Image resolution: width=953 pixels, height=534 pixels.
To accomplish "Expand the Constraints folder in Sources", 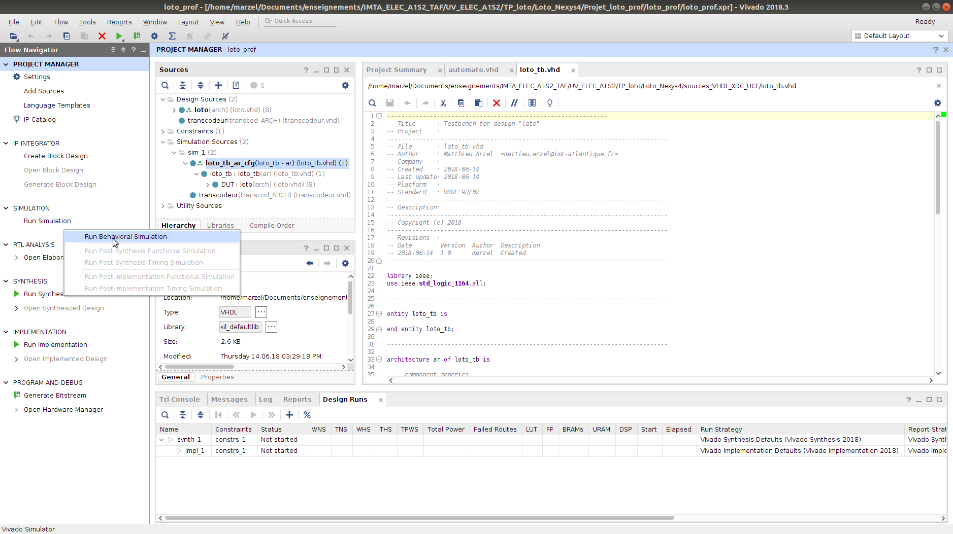I will click(x=163, y=131).
